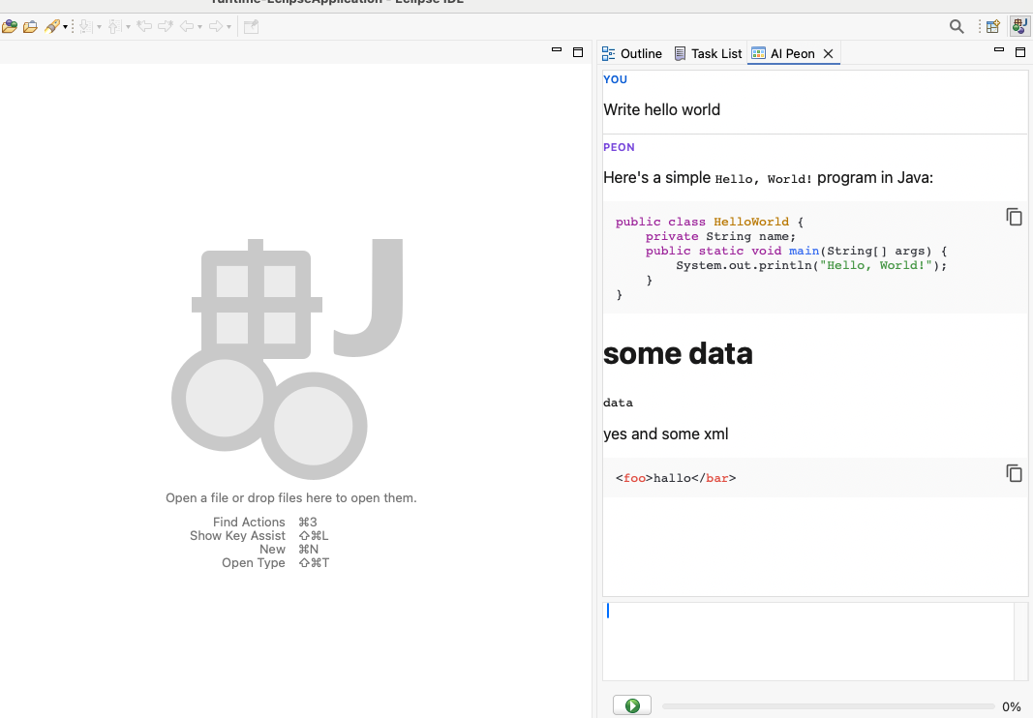Open the Back navigation history dropdown
This screenshot has height=718, width=1033.
coord(200,27)
